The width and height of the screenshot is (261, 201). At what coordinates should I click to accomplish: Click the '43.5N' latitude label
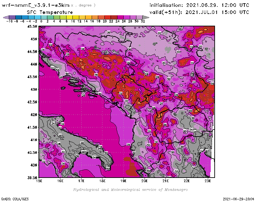[x=32, y=77]
